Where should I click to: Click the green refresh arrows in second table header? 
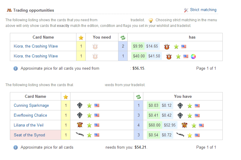pos(138,97)
